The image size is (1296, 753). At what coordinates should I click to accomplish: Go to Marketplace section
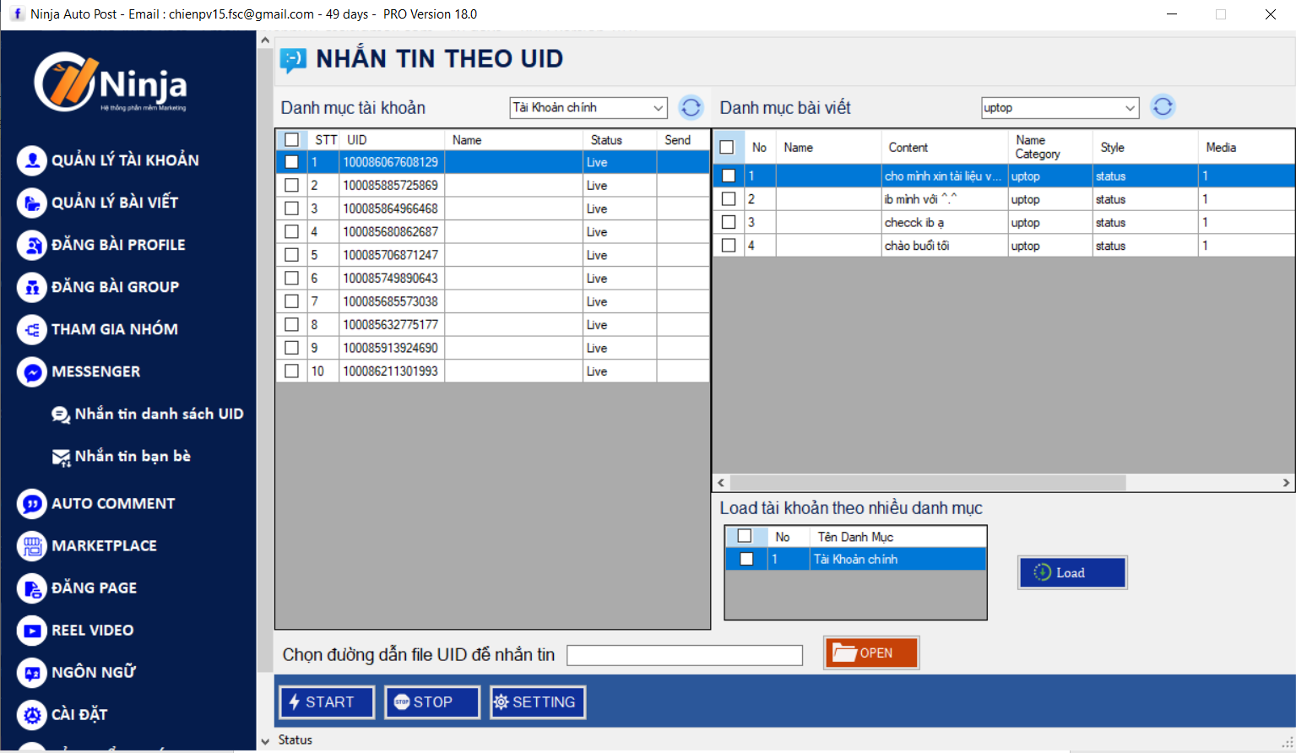pyautogui.click(x=104, y=546)
